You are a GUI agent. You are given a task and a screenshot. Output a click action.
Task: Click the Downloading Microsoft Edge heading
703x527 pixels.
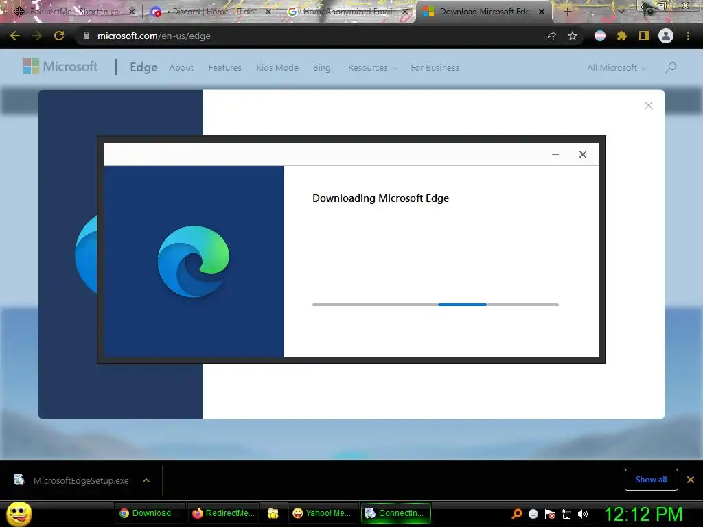pos(380,198)
